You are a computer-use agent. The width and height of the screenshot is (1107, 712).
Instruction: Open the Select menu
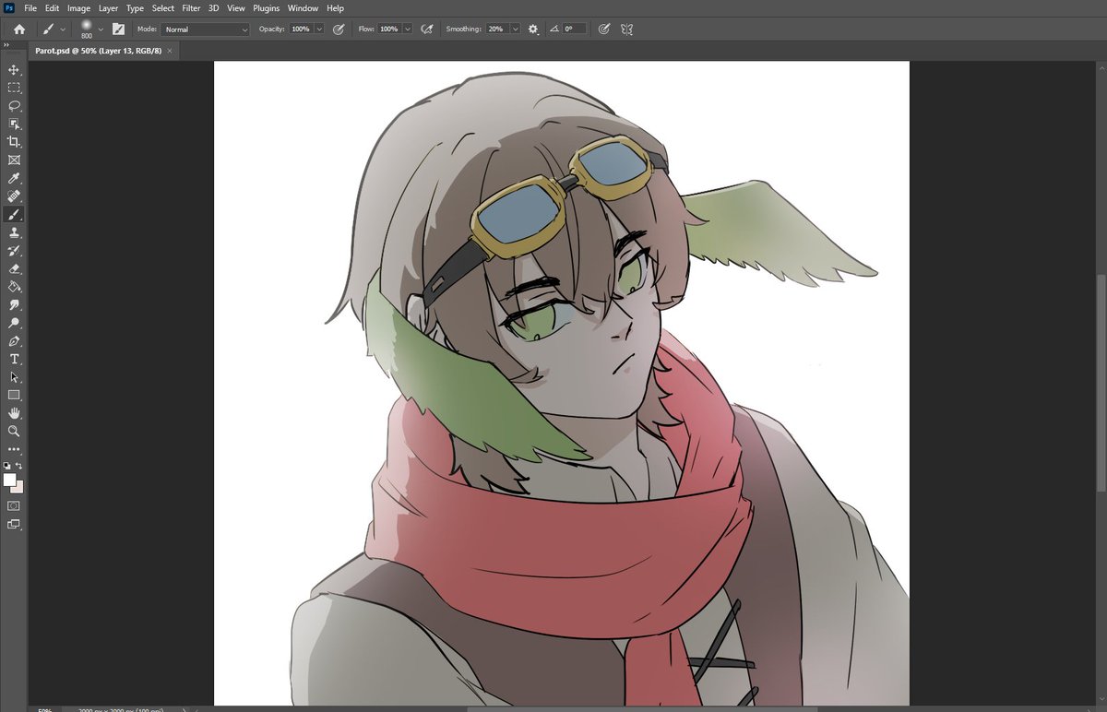tap(163, 8)
